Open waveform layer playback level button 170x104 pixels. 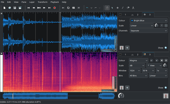(121, 48)
